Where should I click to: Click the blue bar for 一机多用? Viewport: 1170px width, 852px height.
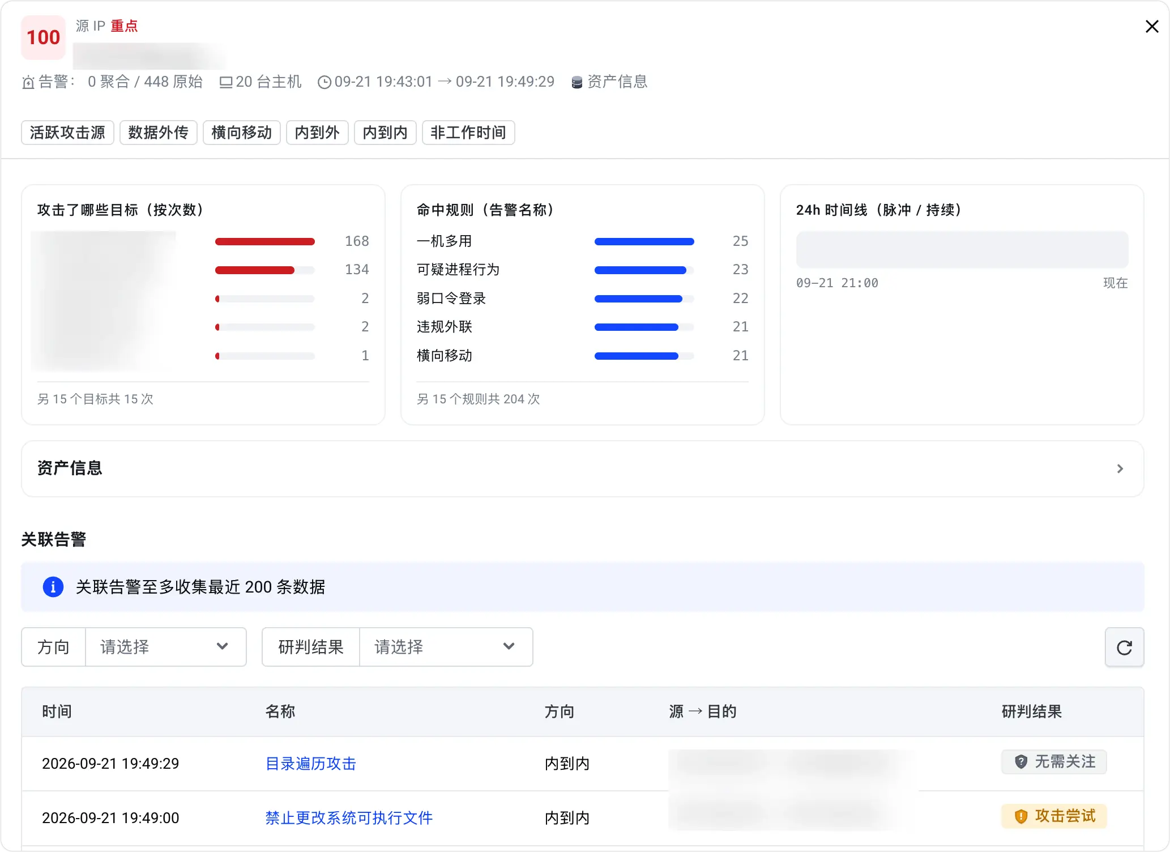644,242
